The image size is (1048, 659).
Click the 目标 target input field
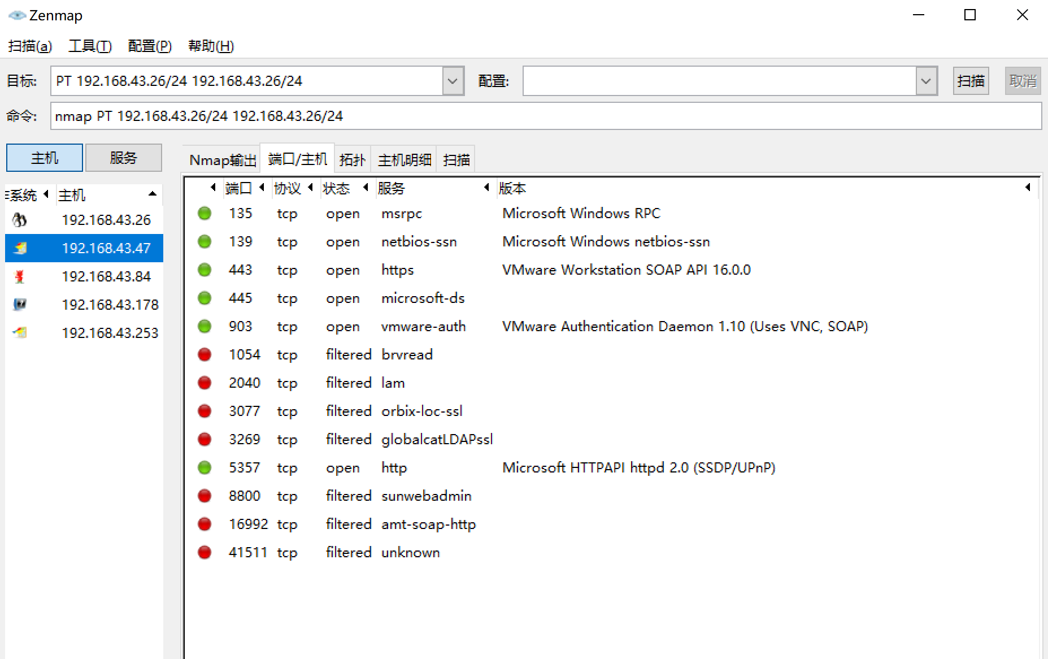tap(247, 81)
